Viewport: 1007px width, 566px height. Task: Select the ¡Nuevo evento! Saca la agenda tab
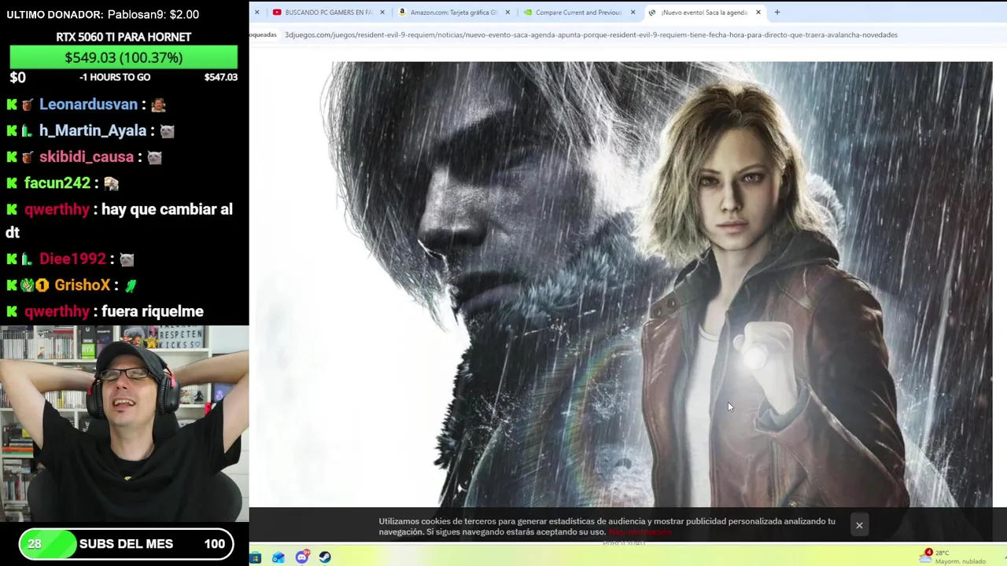[x=703, y=13]
